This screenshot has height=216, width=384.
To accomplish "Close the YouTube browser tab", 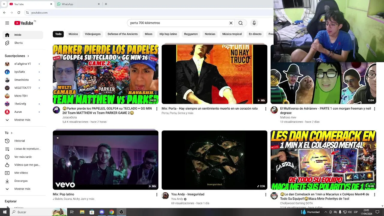I will coord(51,4).
